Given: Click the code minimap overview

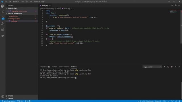Looking at the screenshot, I should coord(175,12).
